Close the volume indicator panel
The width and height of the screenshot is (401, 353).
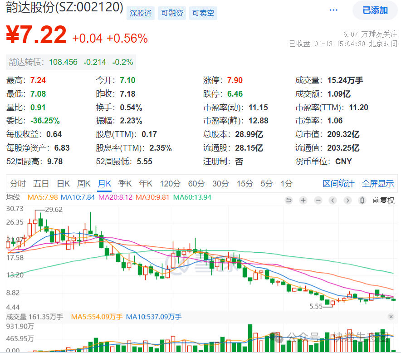(391, 317)
